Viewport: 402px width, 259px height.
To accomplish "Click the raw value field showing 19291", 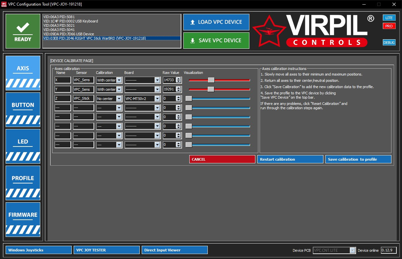I will tap(169, 89).
